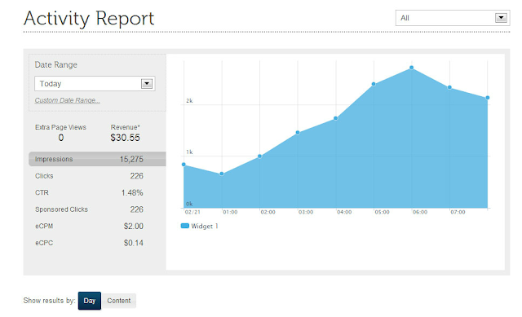Image resolution: width=522 pixels, height=317 pixels.
Task: Switch results view to Day
Action: point(90,301)
